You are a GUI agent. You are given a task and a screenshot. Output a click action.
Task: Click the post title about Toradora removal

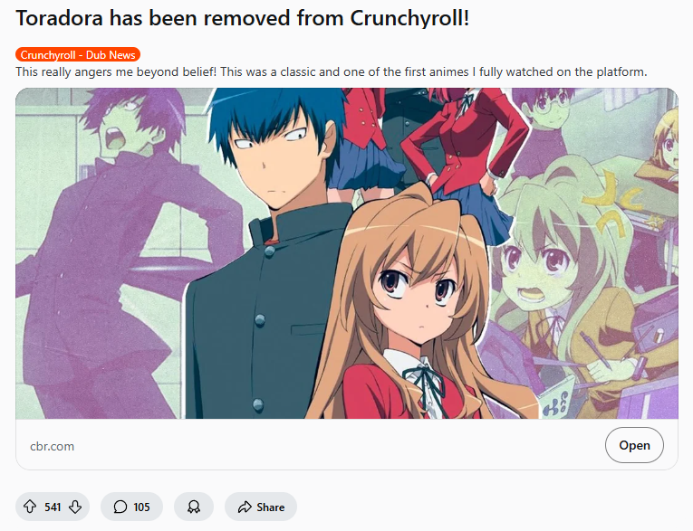coord(242,18)
